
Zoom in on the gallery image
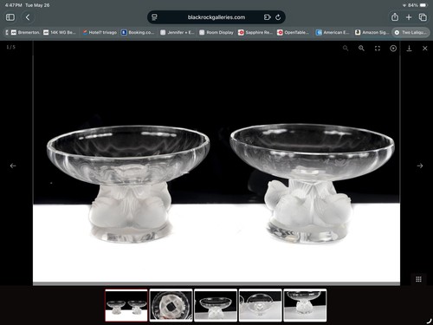pyautogui.click(x=361, y=49)
